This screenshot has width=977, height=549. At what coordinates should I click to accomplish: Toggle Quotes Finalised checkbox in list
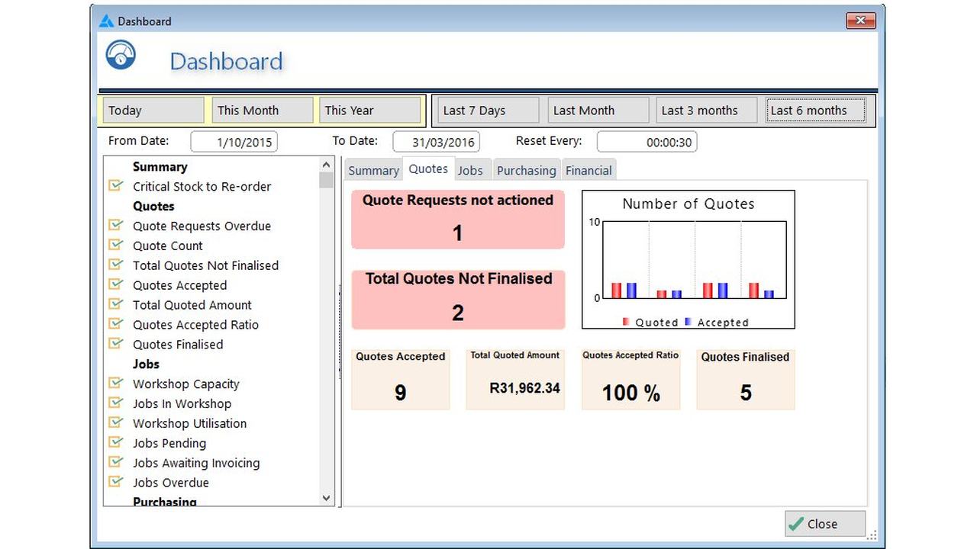point(116,344)
